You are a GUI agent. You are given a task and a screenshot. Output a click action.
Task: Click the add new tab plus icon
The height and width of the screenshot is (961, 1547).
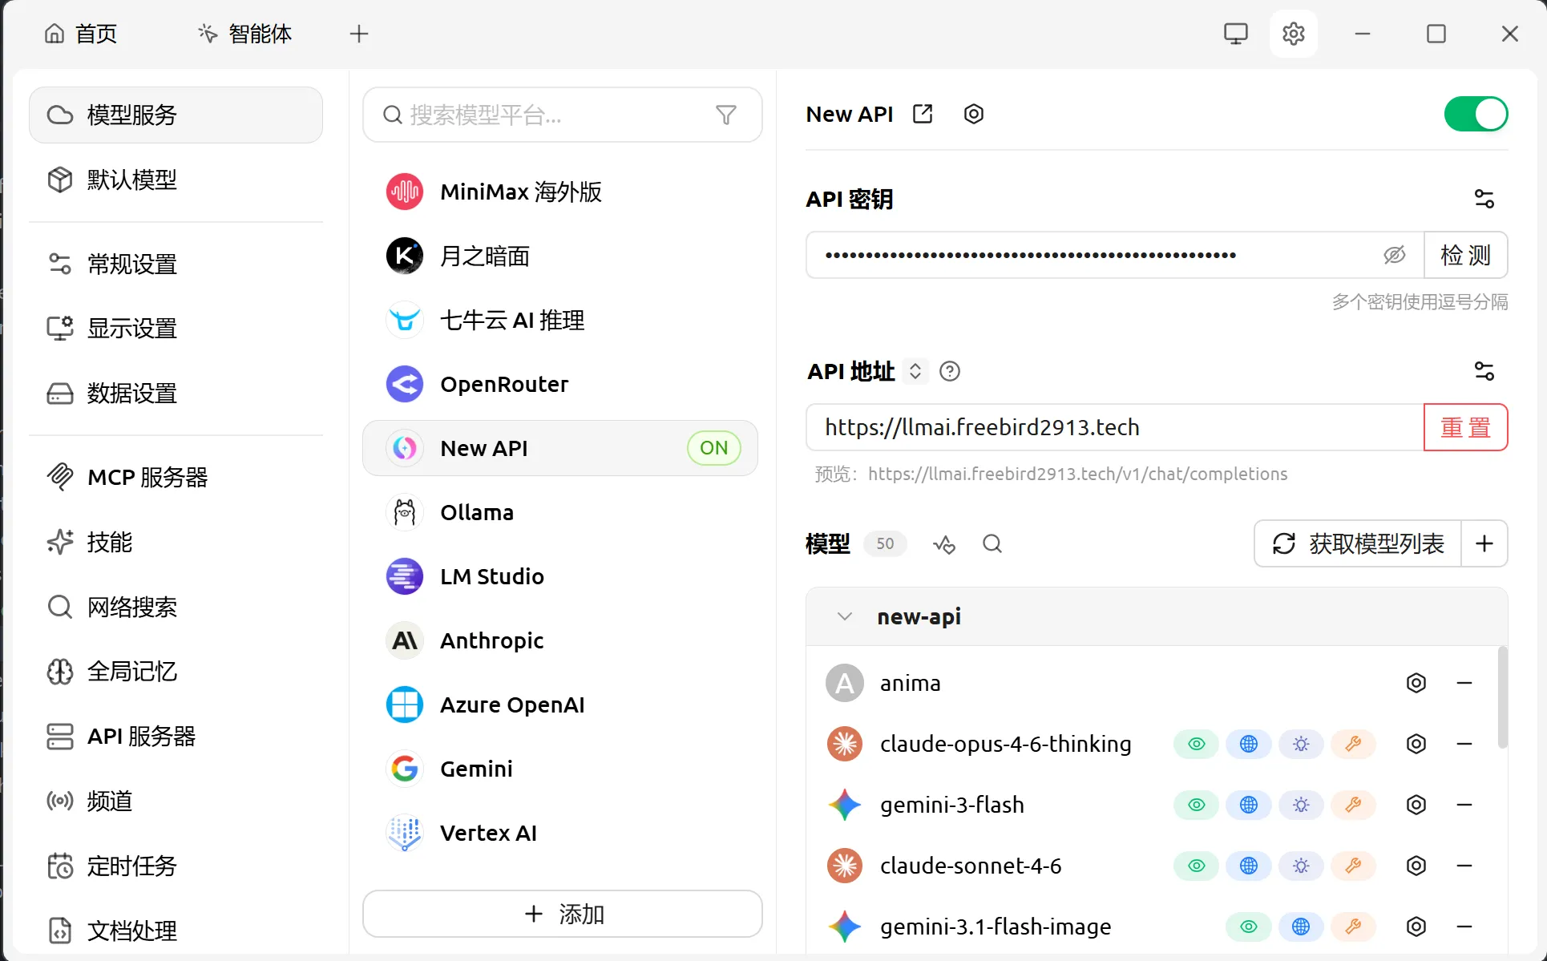click(x=359, y=34)
